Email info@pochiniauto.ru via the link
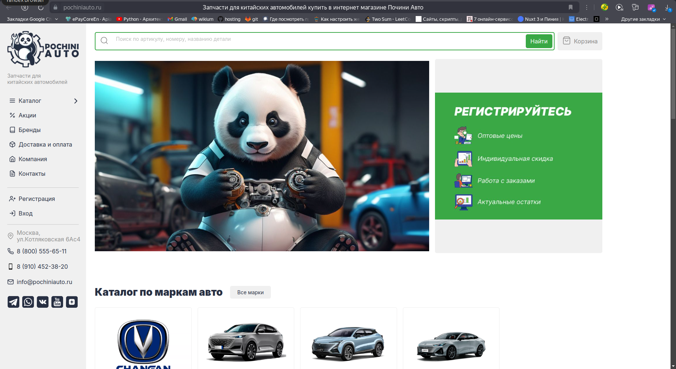This screenshot has height=369, width=676. (x=44, y=282)
